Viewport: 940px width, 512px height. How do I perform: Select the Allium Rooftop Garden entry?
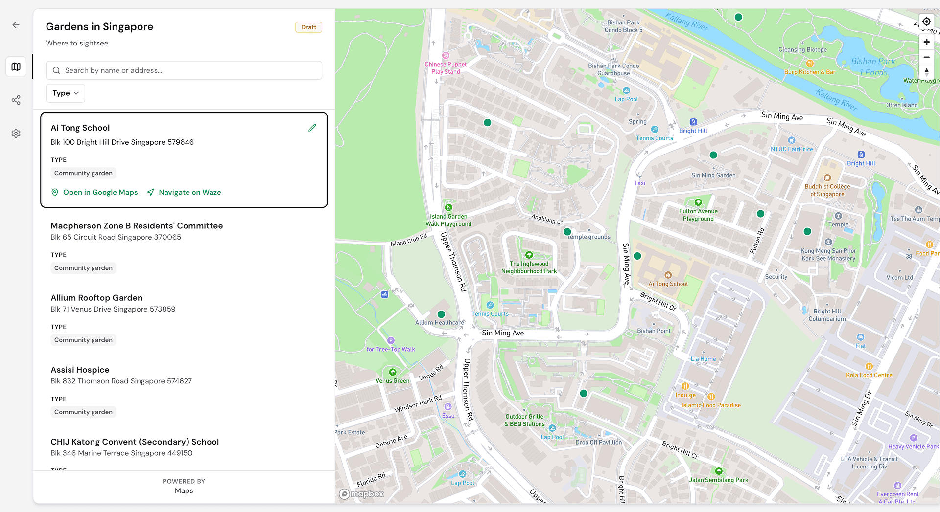pyautogui.click(x=96, y=298)
